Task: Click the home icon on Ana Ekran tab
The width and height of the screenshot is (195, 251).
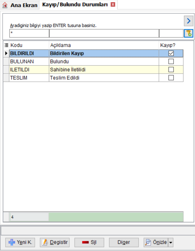Action: pos(5,5)
